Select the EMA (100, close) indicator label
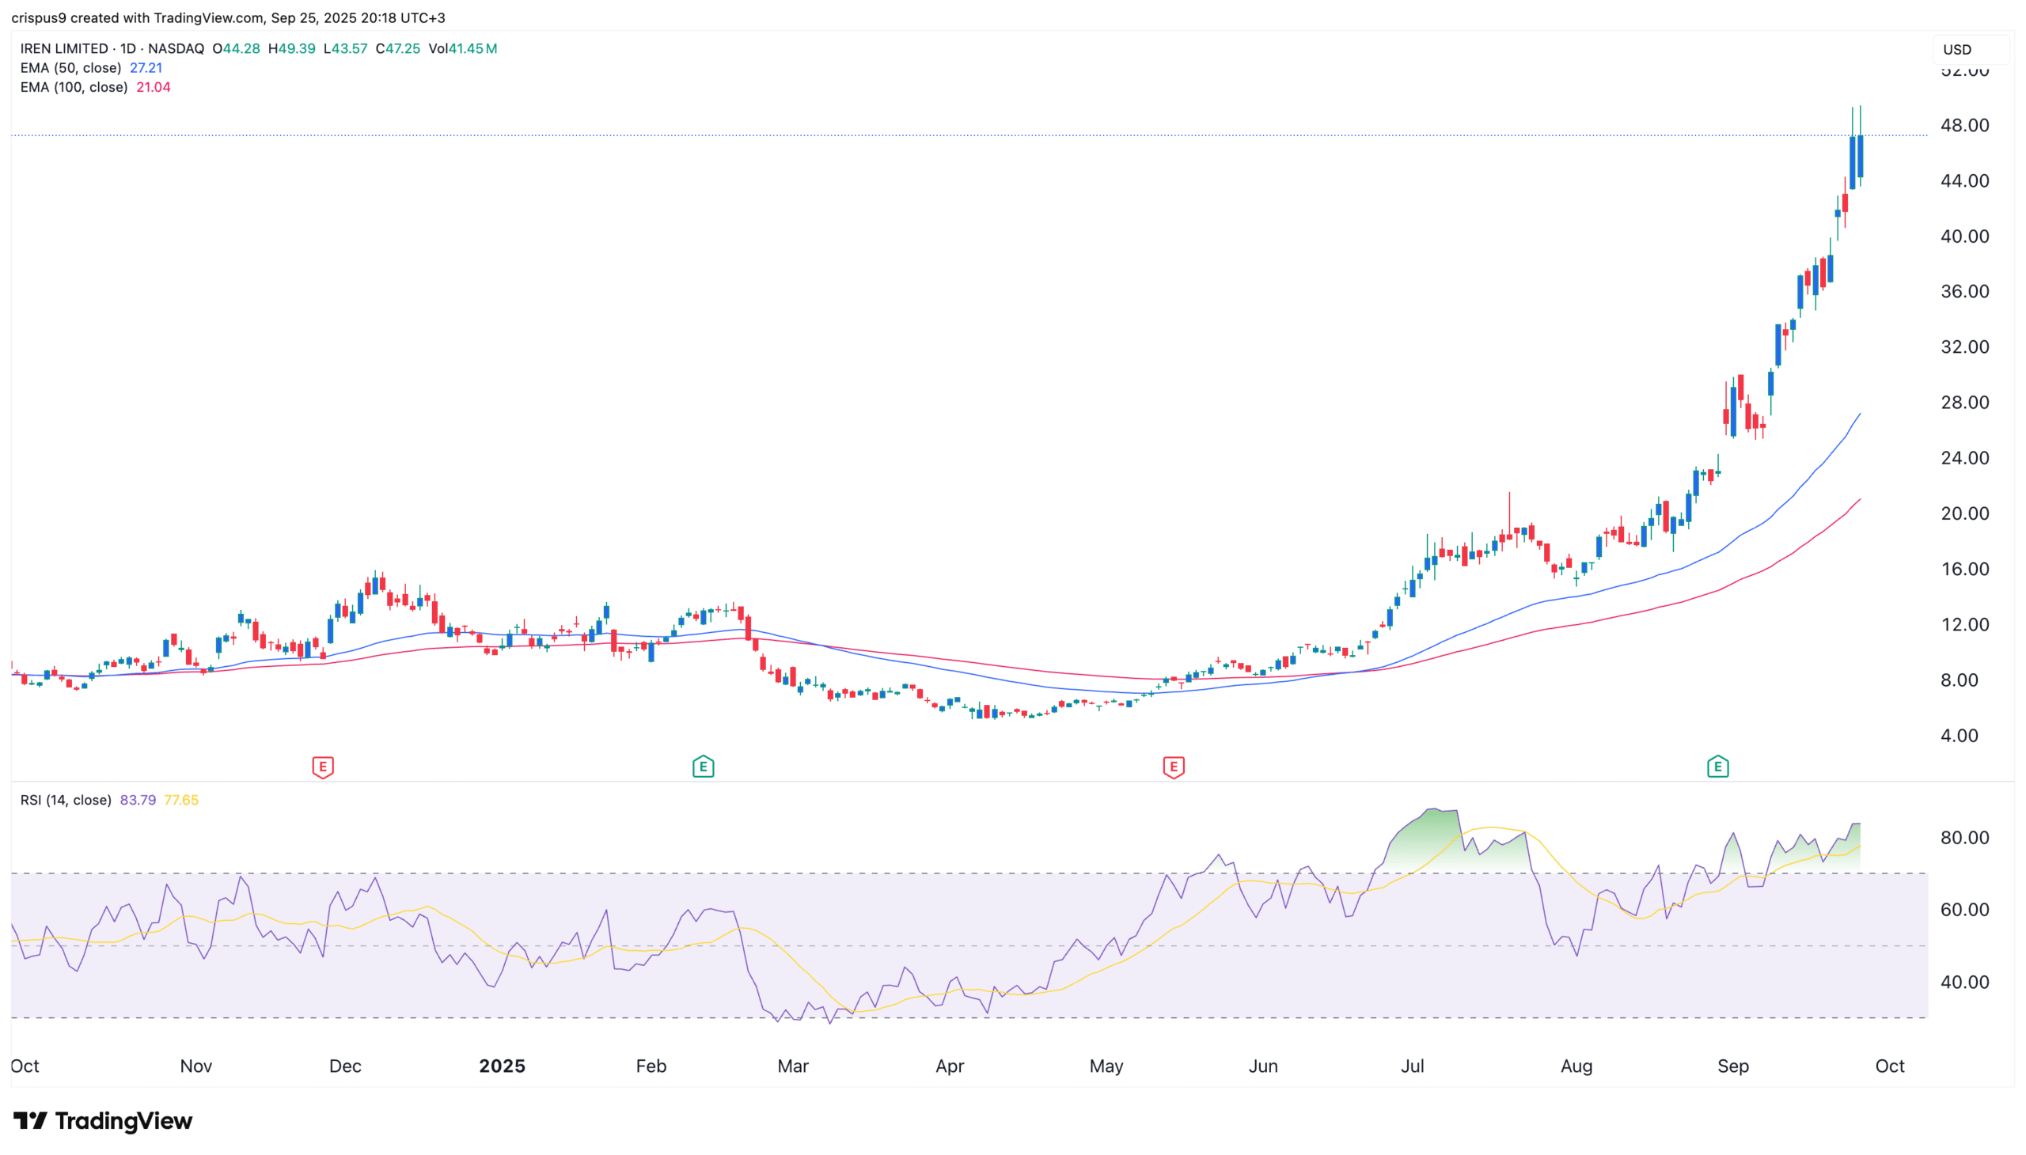 click(74, 87)
